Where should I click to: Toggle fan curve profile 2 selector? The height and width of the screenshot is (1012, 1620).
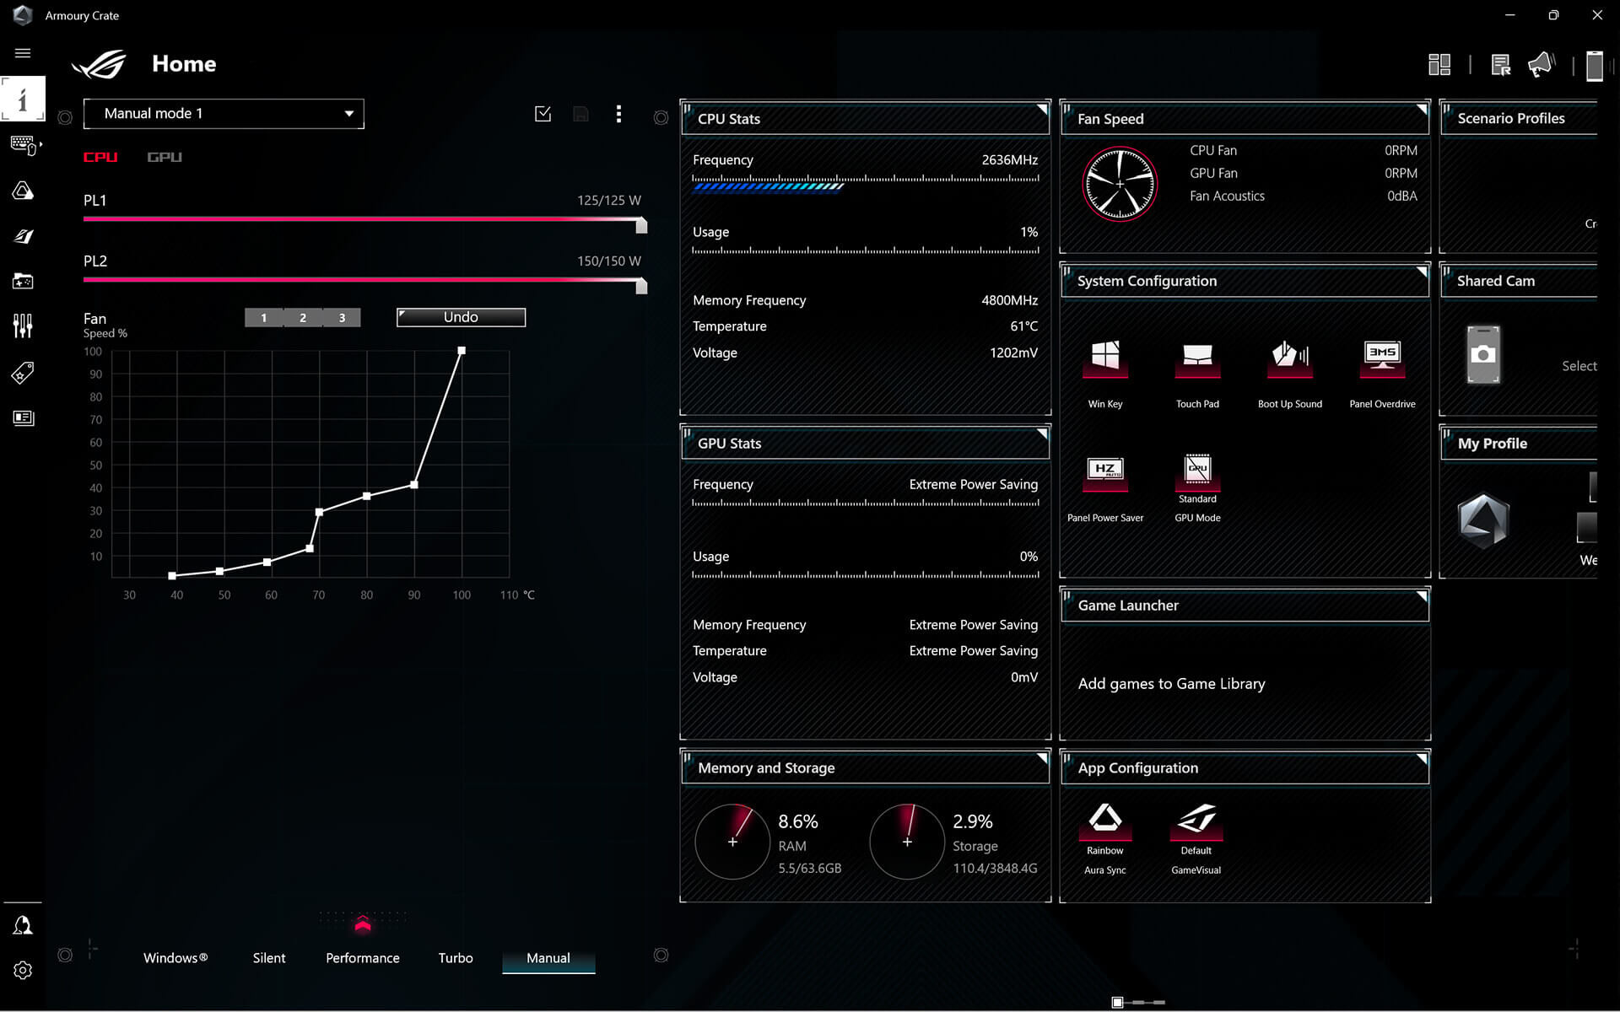303,317
